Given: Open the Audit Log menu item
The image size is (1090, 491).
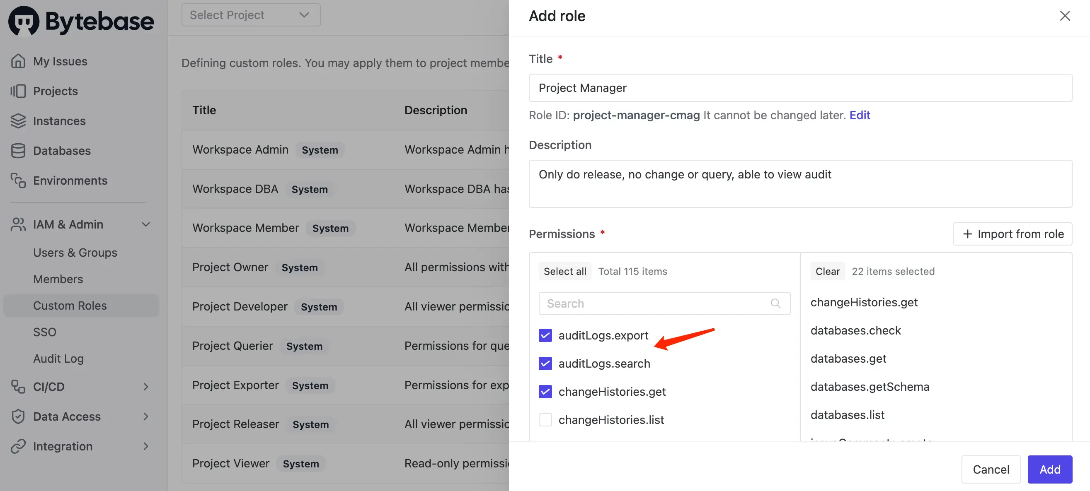Looking at the screenshot, I should (58, 359).
